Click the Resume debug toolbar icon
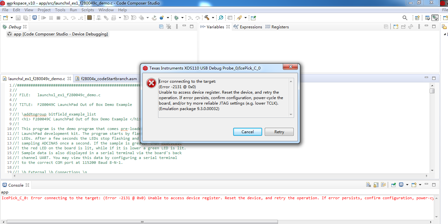 tap(43, 18)
